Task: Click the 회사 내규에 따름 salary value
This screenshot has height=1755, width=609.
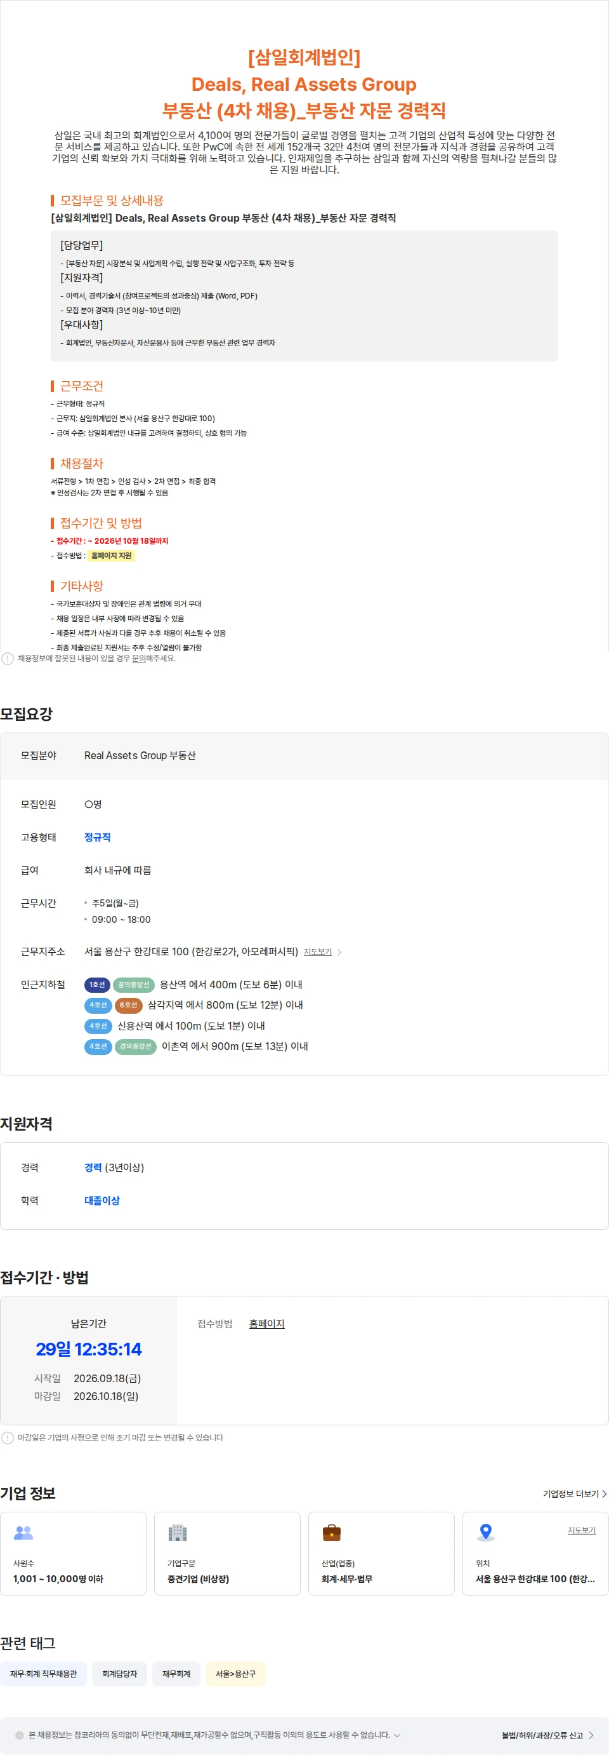Action: pos(118,870)
